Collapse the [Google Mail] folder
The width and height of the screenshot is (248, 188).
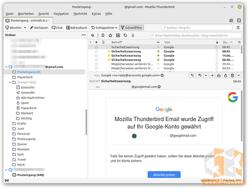coord(10,82)
